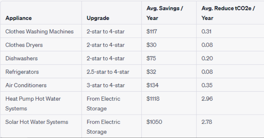264x138 pixels.
Task: Click the 2.5-star to 4-star upgrade cell
Action: coord(108,72)
